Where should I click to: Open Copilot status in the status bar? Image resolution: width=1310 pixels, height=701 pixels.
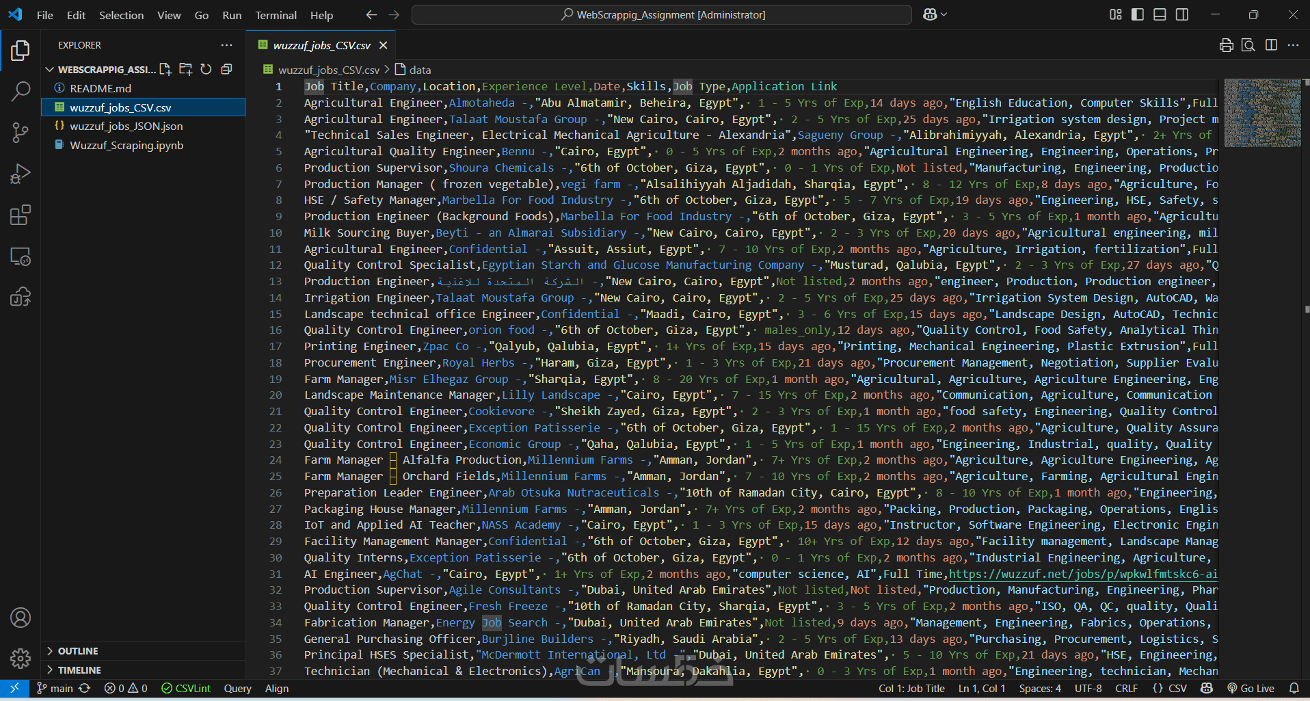click(x=1207, y=688)
